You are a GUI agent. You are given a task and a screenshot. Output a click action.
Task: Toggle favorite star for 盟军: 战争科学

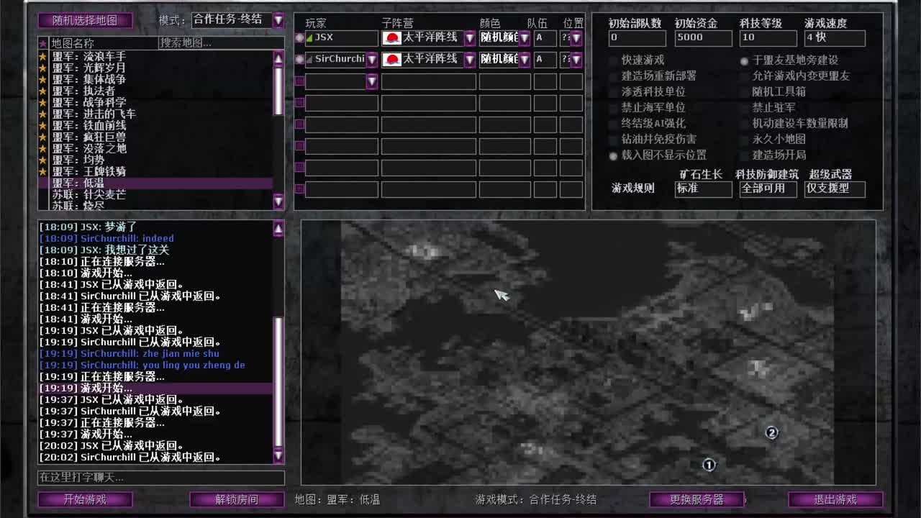click(43, 102)
